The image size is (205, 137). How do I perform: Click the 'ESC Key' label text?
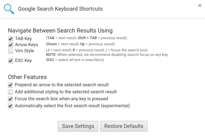point(23,61)
